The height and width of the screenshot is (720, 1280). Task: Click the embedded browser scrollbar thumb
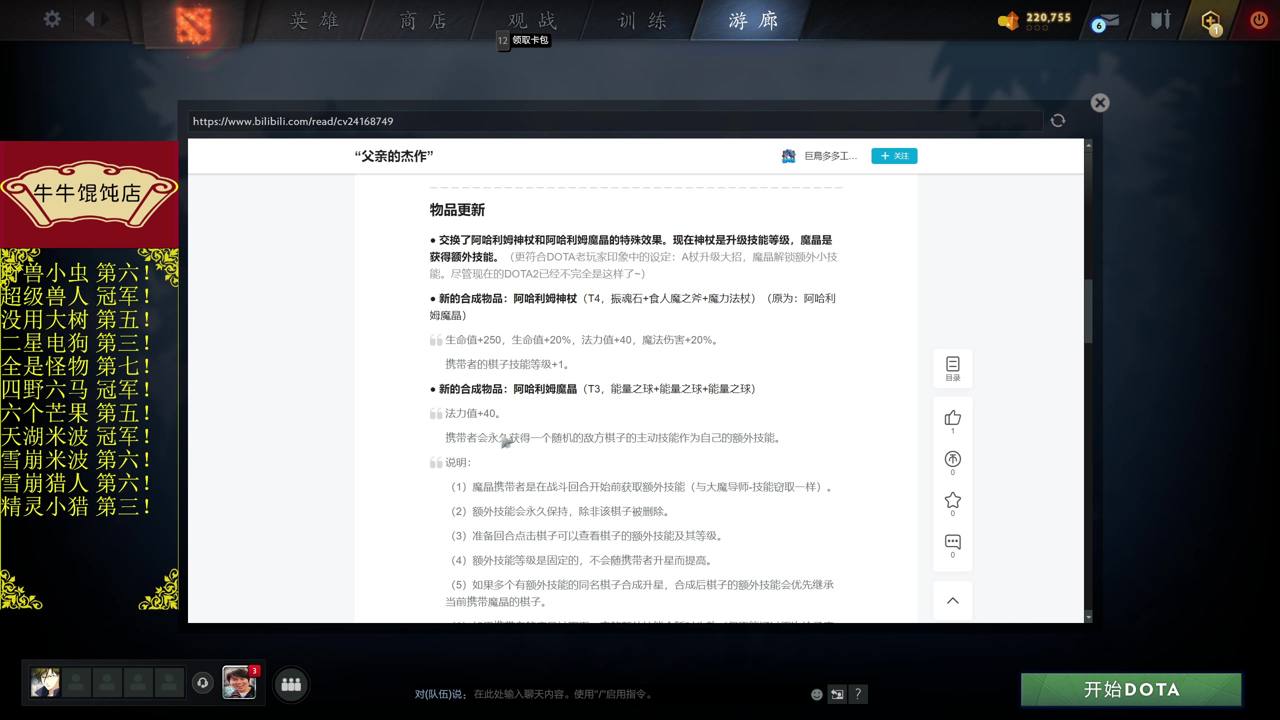pos(1088,310)
